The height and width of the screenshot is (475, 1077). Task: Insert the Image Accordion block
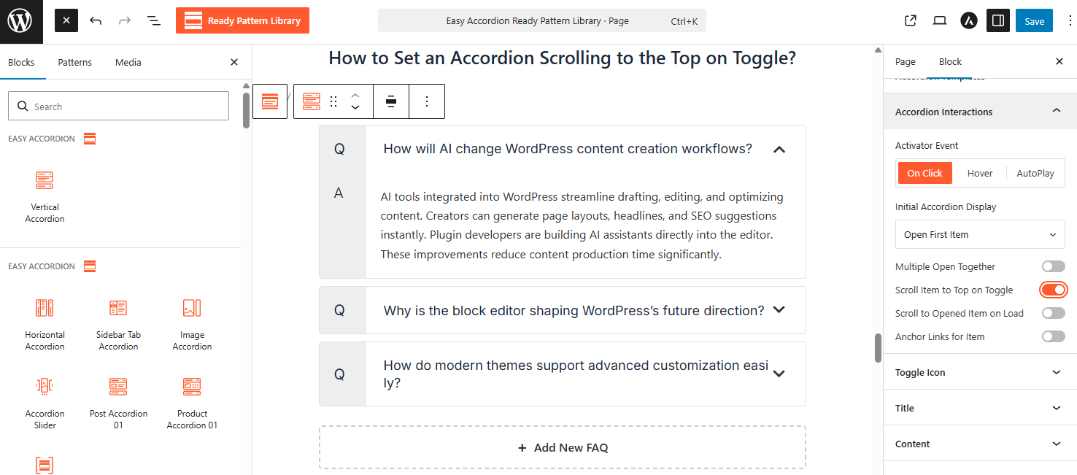pyautogui.click(x=192, y=324)
